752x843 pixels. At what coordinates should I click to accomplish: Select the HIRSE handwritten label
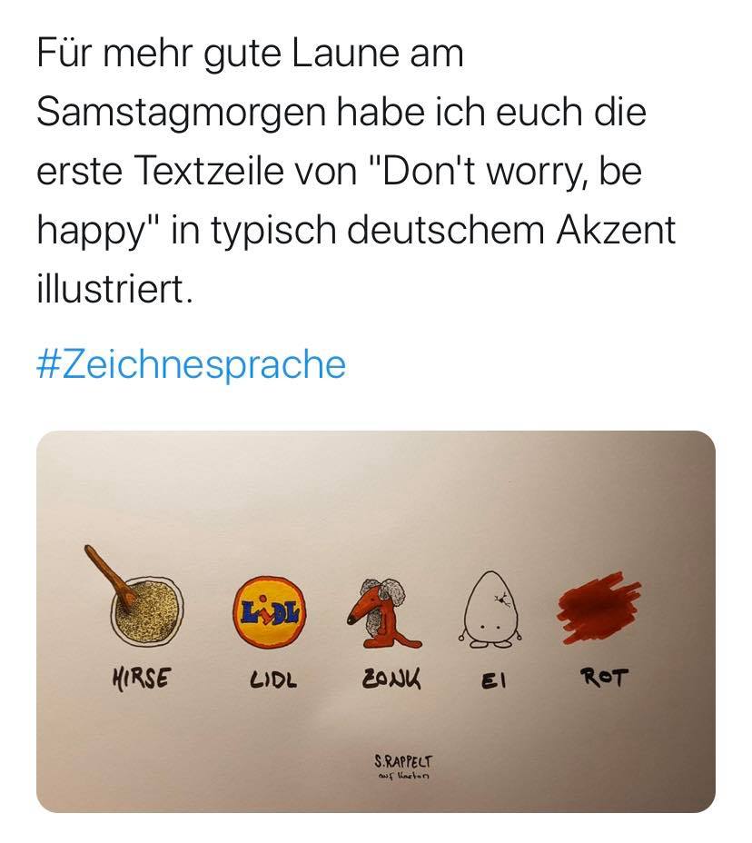(x=141, y=678)
